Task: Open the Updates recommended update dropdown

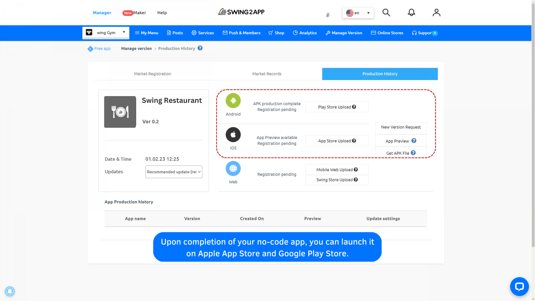Action: 173,172
